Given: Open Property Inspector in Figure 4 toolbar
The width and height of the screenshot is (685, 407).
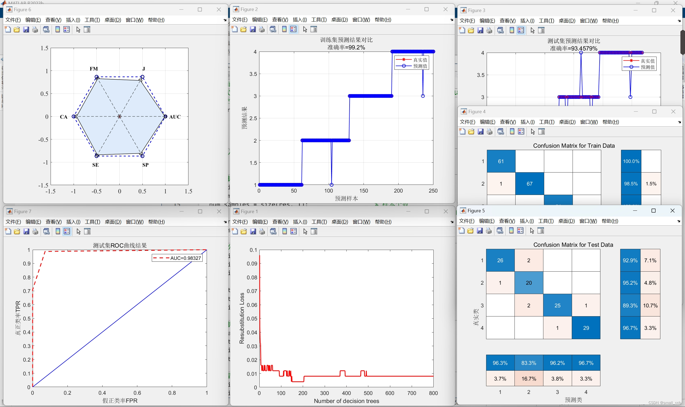Looking at the screenshot, I should 542,132.
